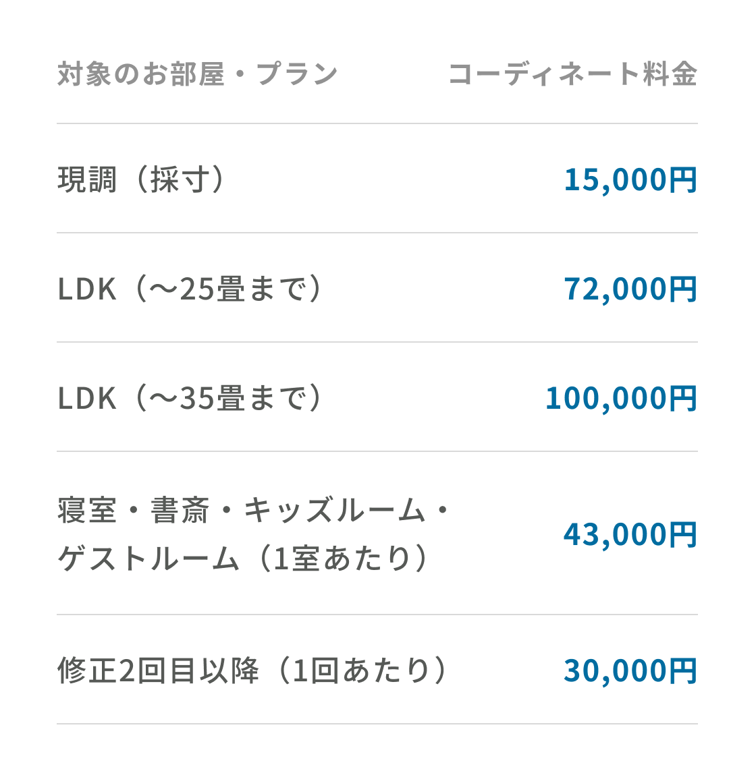Select the 修正2回目以降（1回あたり） row label
The height and width of the screenshot is (769, 756).
(252, 671)
